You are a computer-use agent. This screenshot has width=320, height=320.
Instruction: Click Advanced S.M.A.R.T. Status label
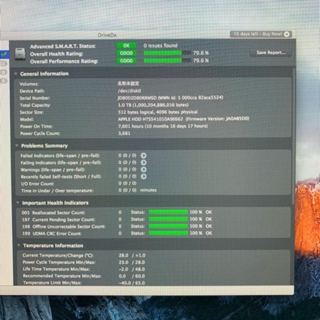pyautogui.click(x=62, y=46)
